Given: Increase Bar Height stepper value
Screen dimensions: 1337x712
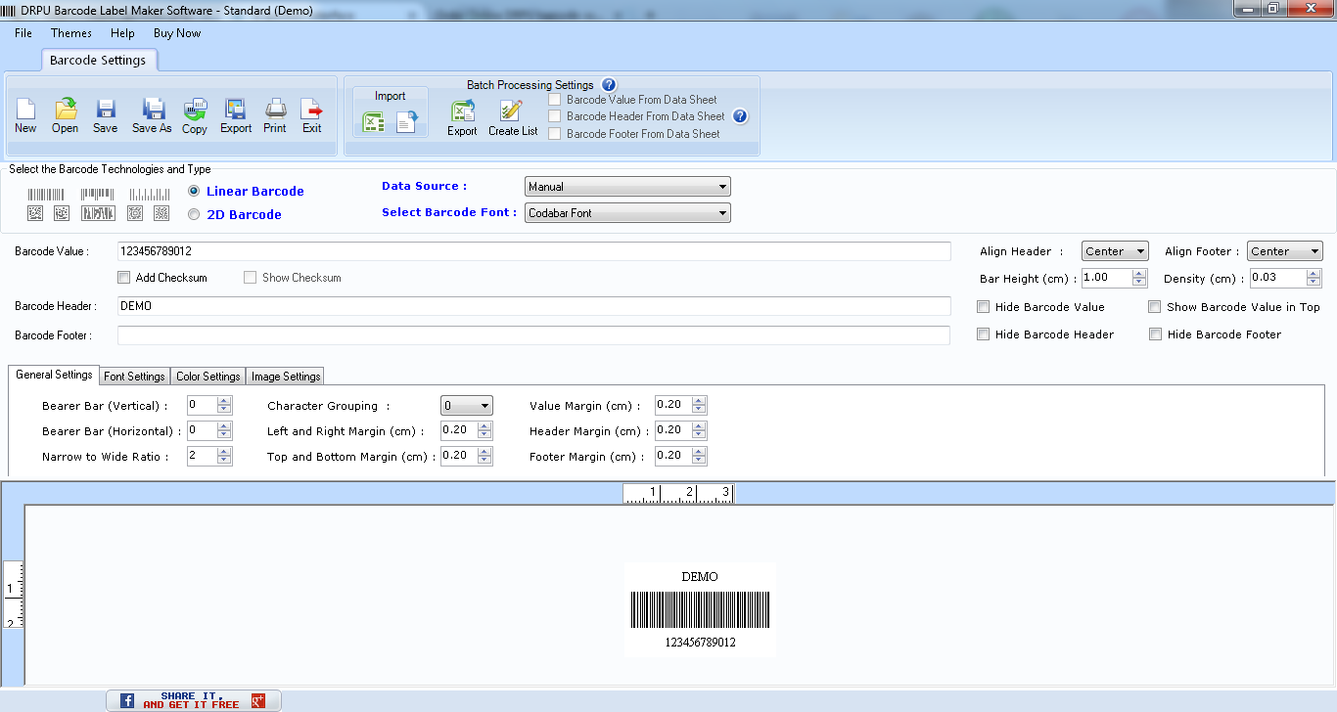Looking at the screenshot, I should (x=1138, y=274).
